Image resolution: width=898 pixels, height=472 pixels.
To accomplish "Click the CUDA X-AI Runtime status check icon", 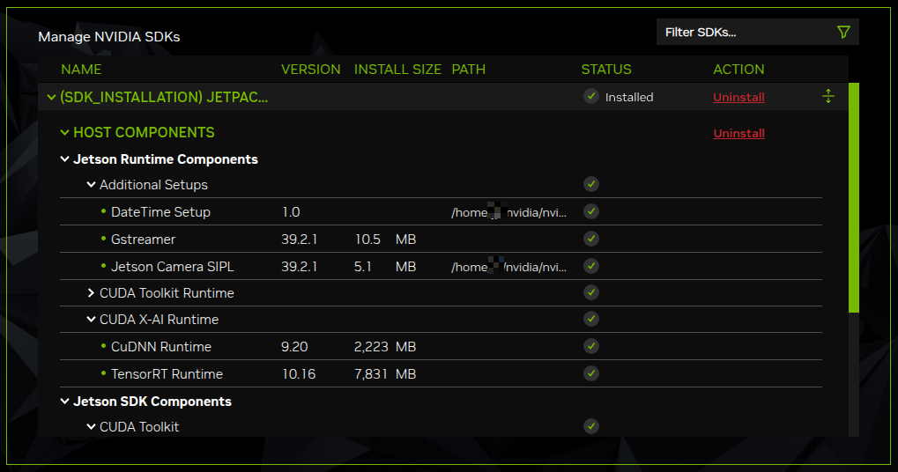I will 591,319.
